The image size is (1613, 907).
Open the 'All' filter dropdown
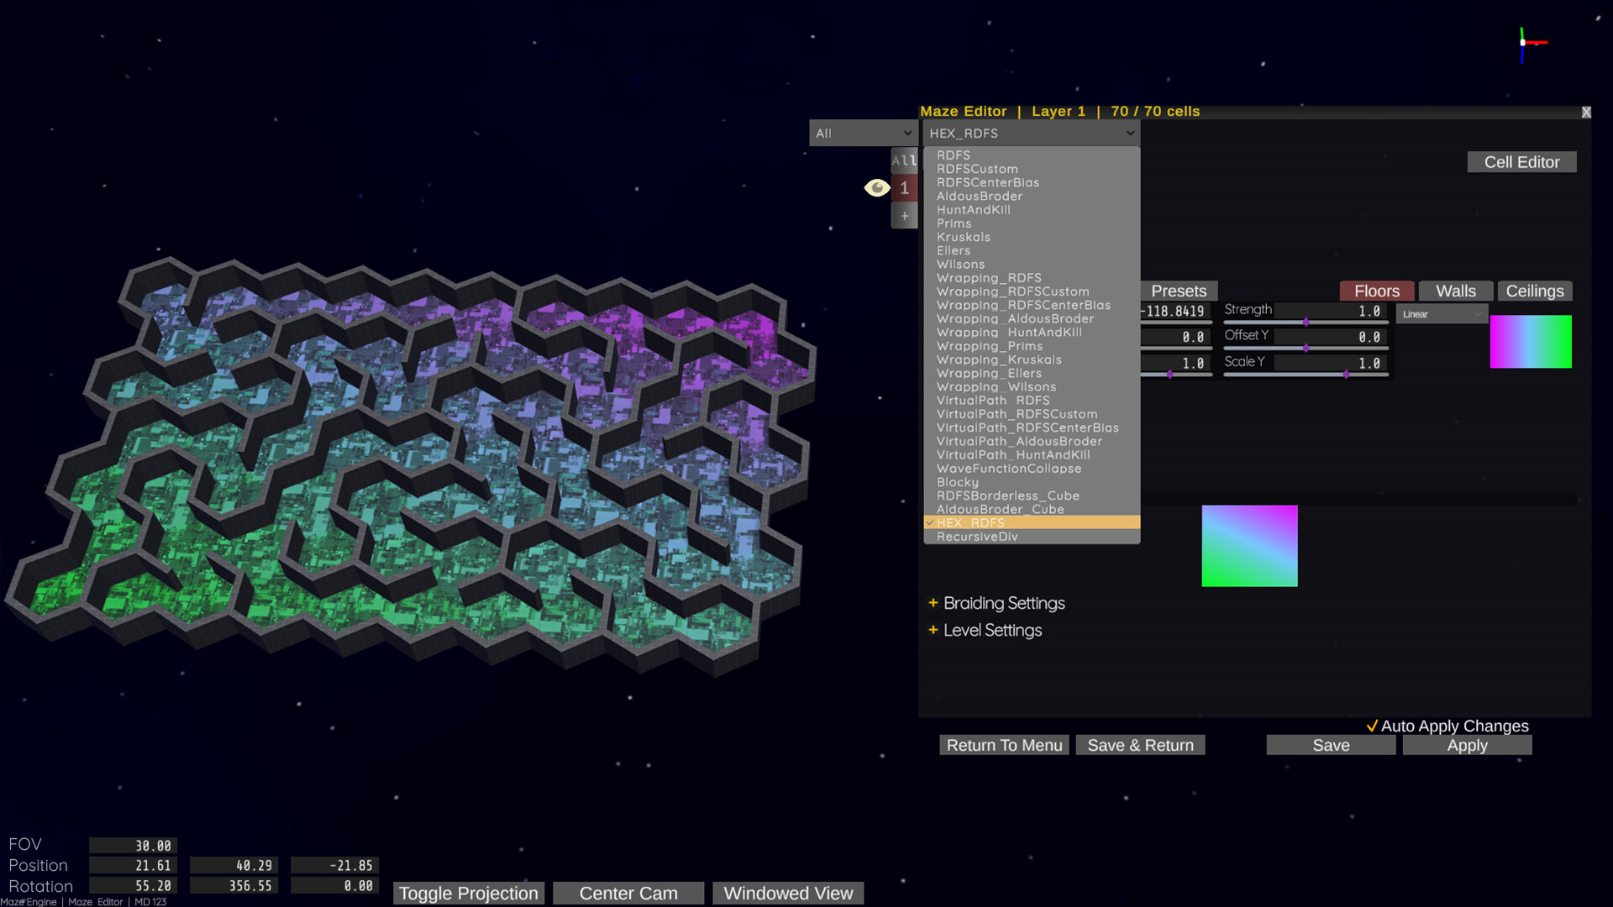[x=863, y=133]
